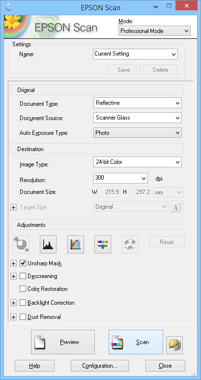Viewport: 201px width, 380px height.
Task: Click the Destination section header
Action: pos(96,149)
